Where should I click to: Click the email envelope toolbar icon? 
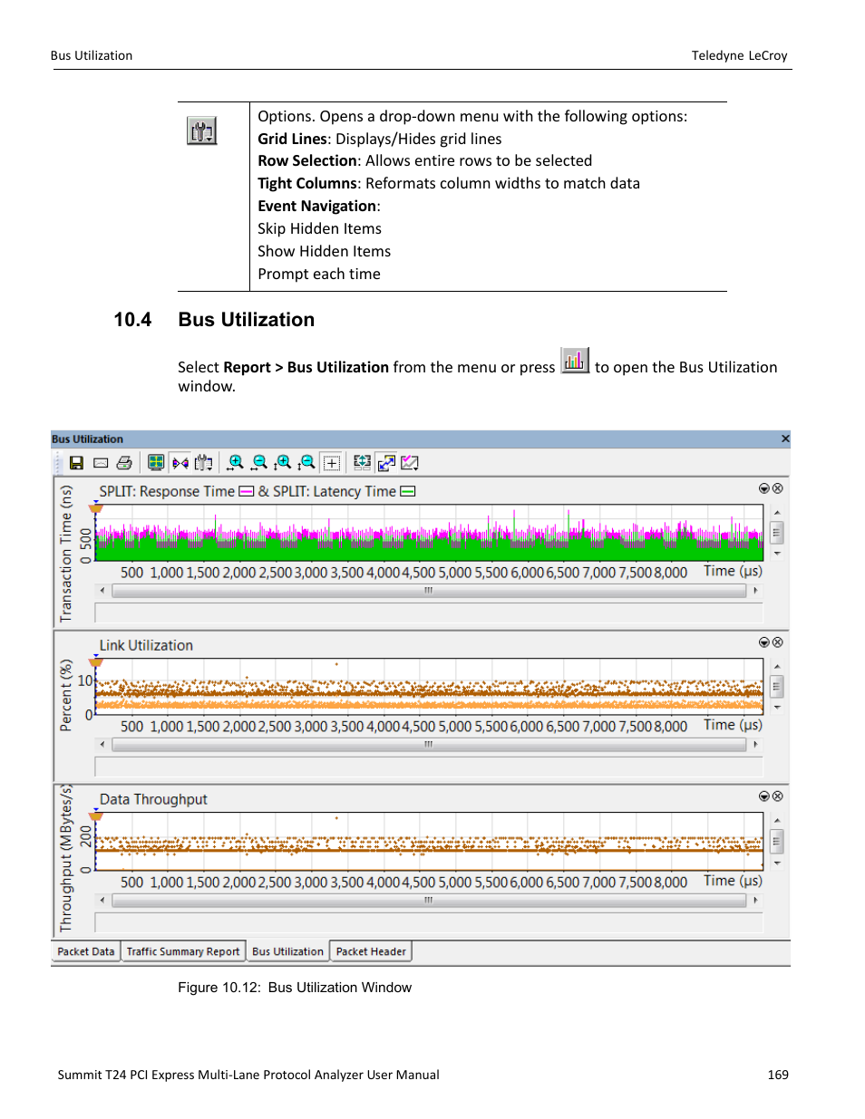pos(101,463)
